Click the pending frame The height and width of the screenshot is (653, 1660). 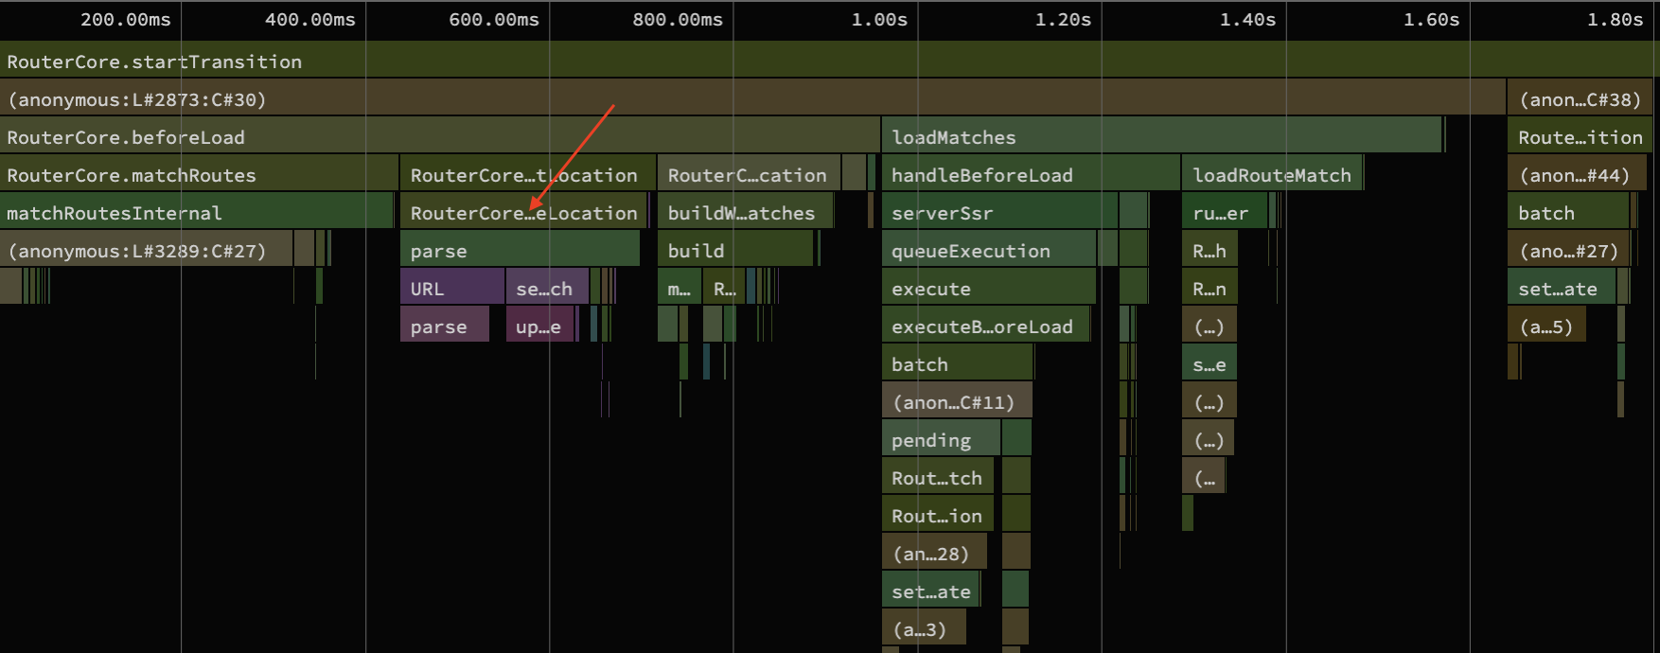pyautogui.click(x=941, y=439)
